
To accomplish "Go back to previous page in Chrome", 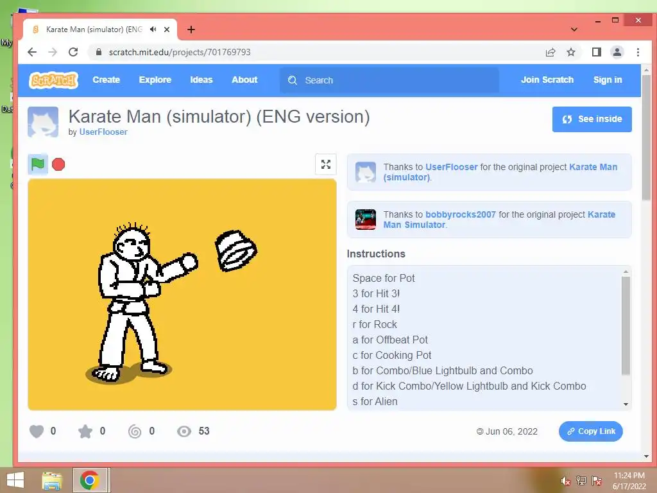I will [x=32, y=52].
